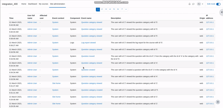Click the integration_400 site name
223x108 pixels.
pyautogui.click(x=10, y=4)
